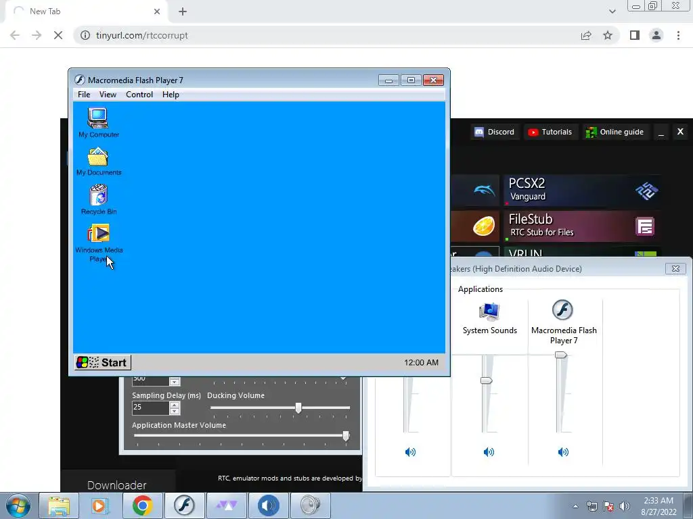The height and width of the screenshot is (519, 693).
Task: Mute System Sounds in the mixer
Action: (x=489, y=452)
